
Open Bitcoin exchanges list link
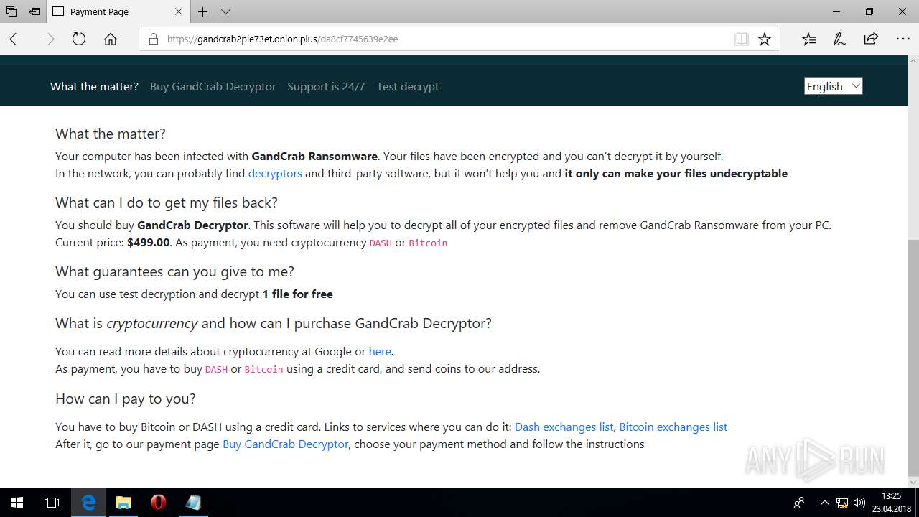tap(673, 427)
